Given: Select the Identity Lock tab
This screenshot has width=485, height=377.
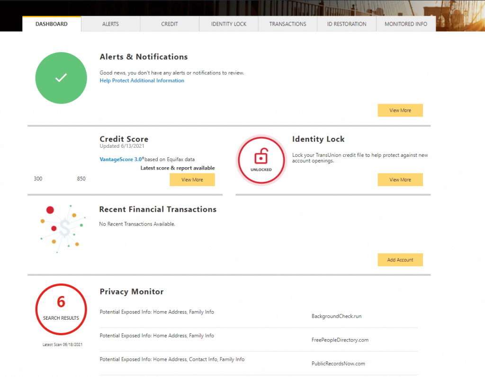Looking at the screenshot, I should [x=229, y=24].
